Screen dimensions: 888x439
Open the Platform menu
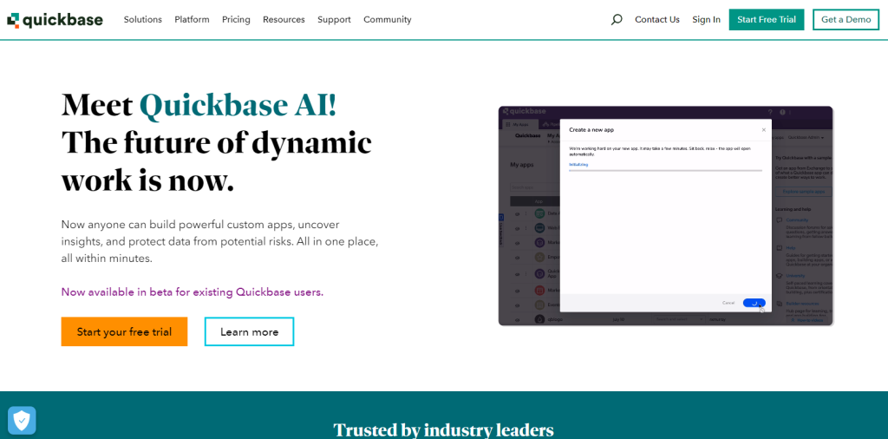(192, 19)
